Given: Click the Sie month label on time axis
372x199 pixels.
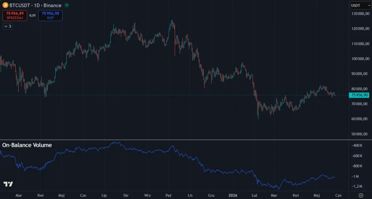Looking at the screenshot, I should coord(126,195).
